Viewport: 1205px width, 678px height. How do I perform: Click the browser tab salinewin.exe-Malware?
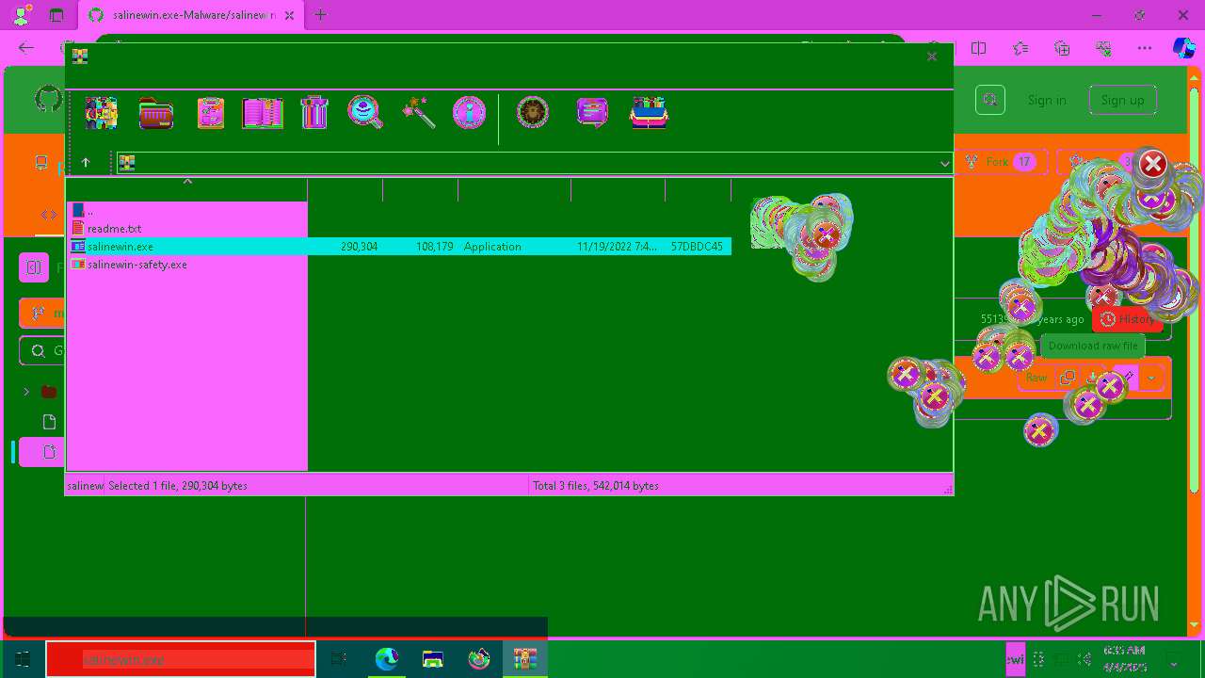coord(191,15)
